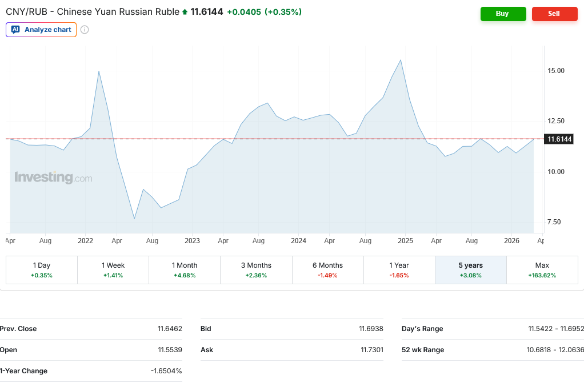Image resolution: width=584 pixels, height=383 pixels.
Task: Open the info icon beside Analyze chart
Action: [85, 30]
